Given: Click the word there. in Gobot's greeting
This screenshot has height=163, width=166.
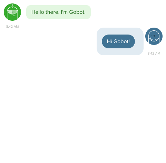Looking at the screenshot, I should 52,12.
